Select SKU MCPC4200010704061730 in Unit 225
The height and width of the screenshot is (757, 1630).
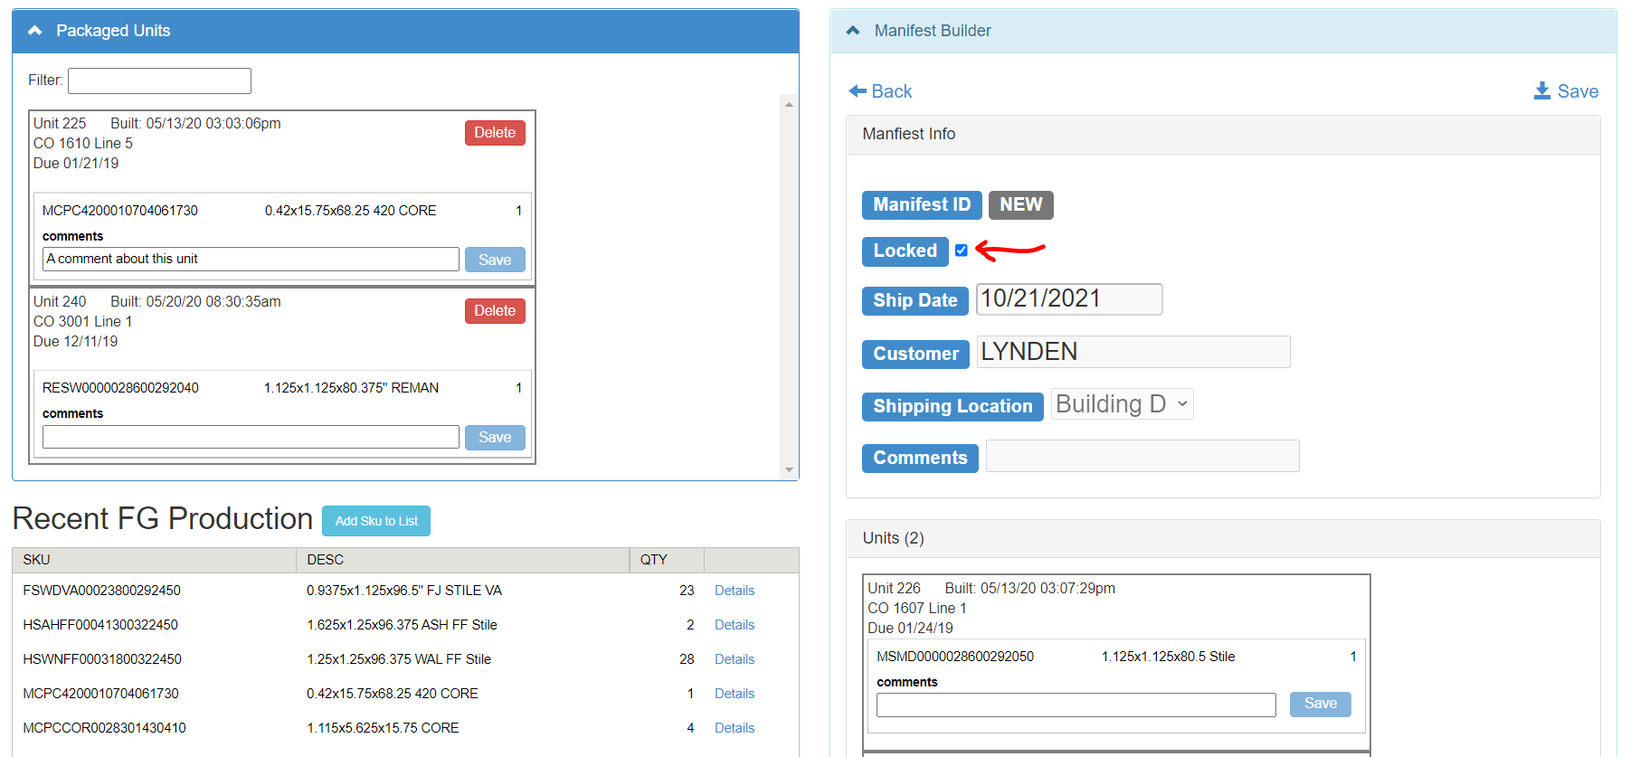coord(120,211)
